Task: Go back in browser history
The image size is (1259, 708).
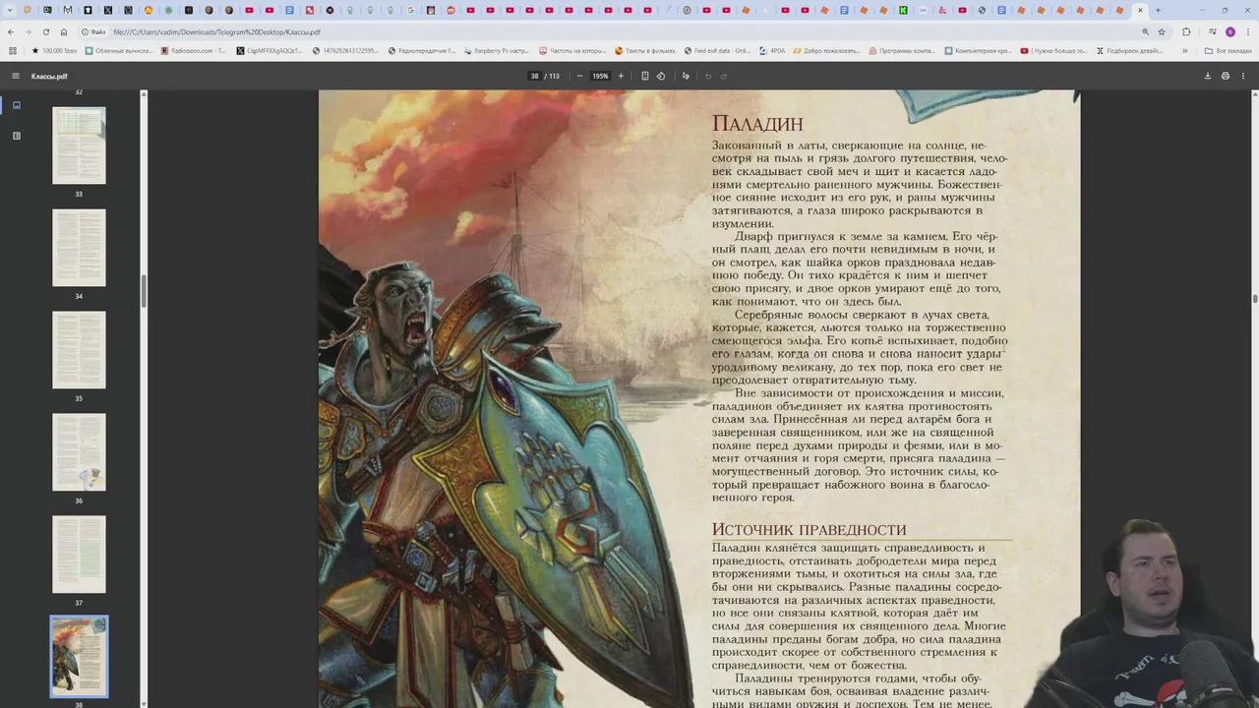Action: (x=11, y=31)
